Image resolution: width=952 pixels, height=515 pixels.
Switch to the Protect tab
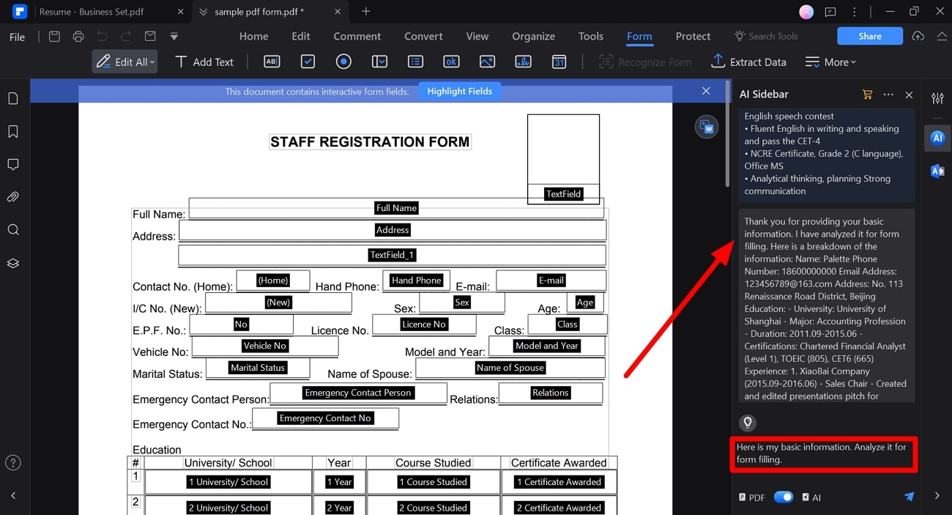coord(693,36)
